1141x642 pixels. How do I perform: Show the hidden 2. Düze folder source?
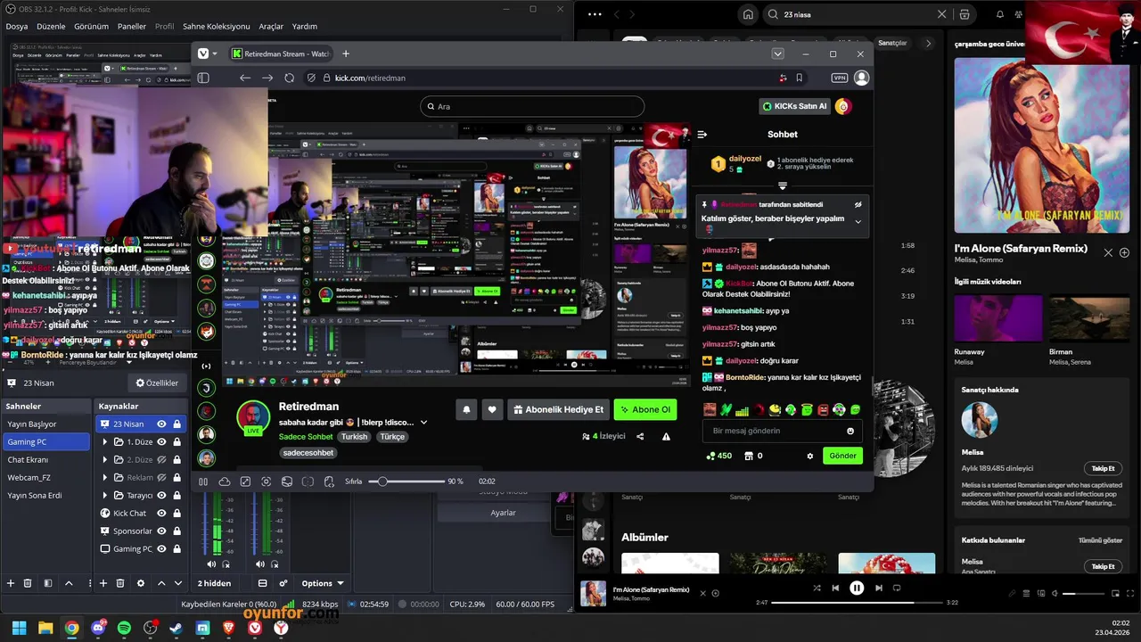161,459
